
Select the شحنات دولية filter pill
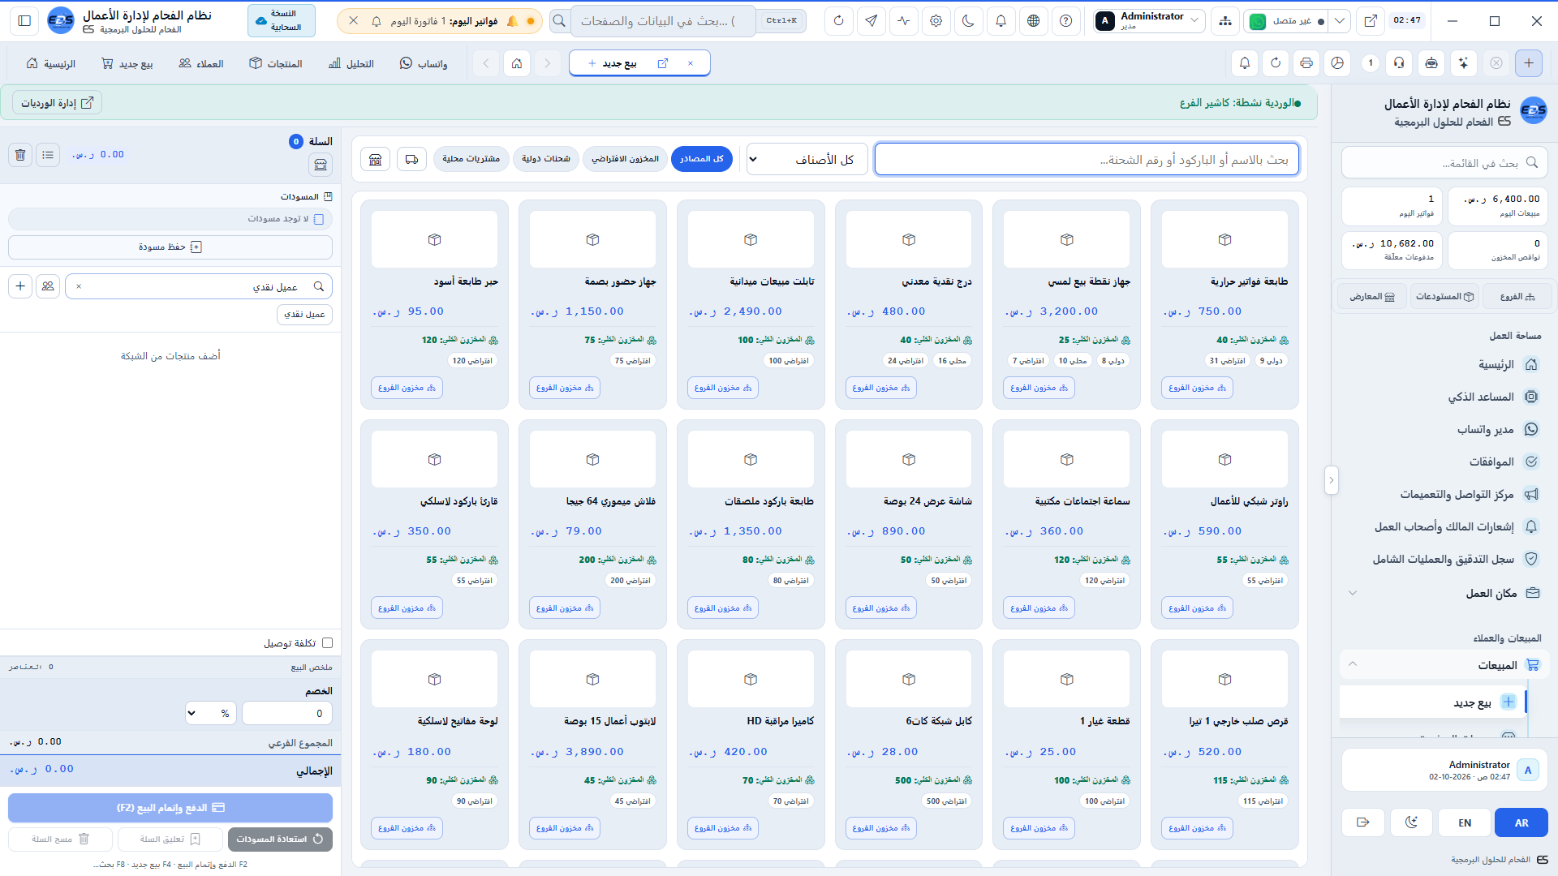(546, 159)
